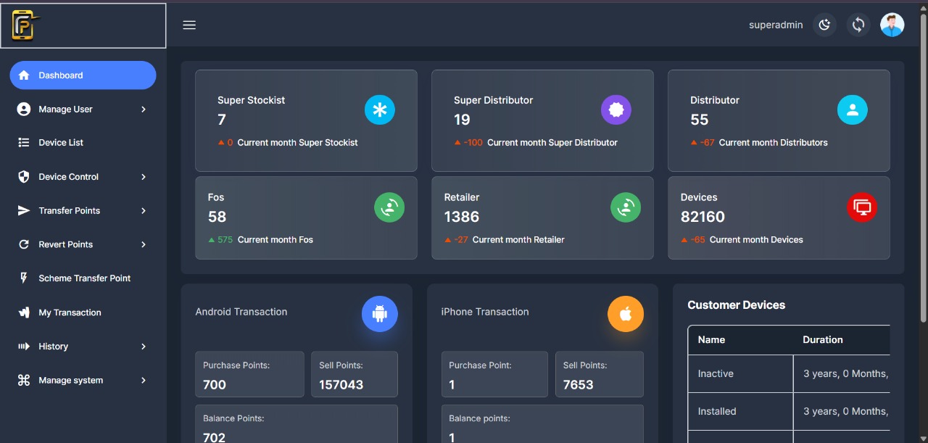Click the page vertical scrollbar

pos(923,168)
